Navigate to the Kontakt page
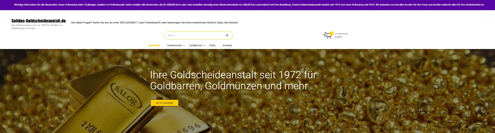Image resolution: width=495 pixels, height=133 pixels. pos(227,45)
